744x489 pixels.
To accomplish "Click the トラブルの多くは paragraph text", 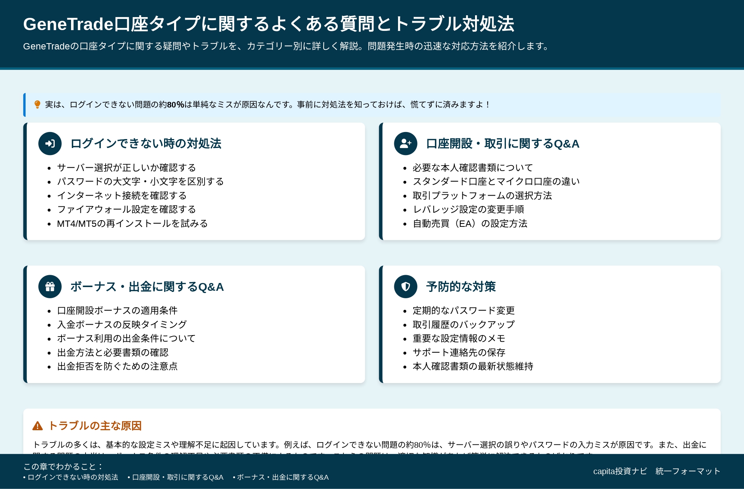I will 369,446.
